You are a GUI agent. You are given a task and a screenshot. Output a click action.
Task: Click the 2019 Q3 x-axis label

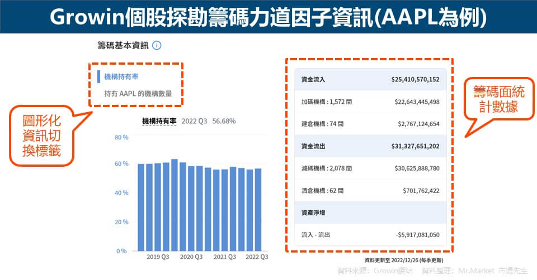click(x=158, y=257)
